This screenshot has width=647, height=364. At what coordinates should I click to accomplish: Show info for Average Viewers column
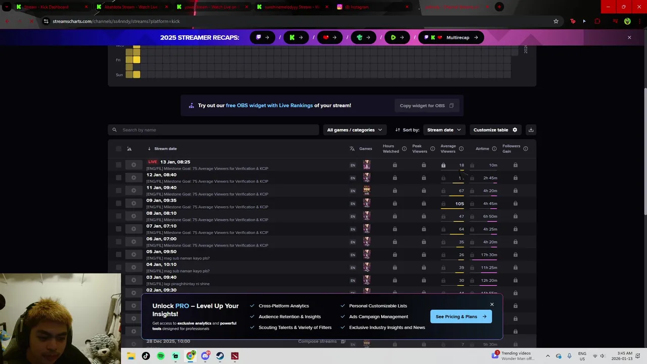tap(461, 149)
